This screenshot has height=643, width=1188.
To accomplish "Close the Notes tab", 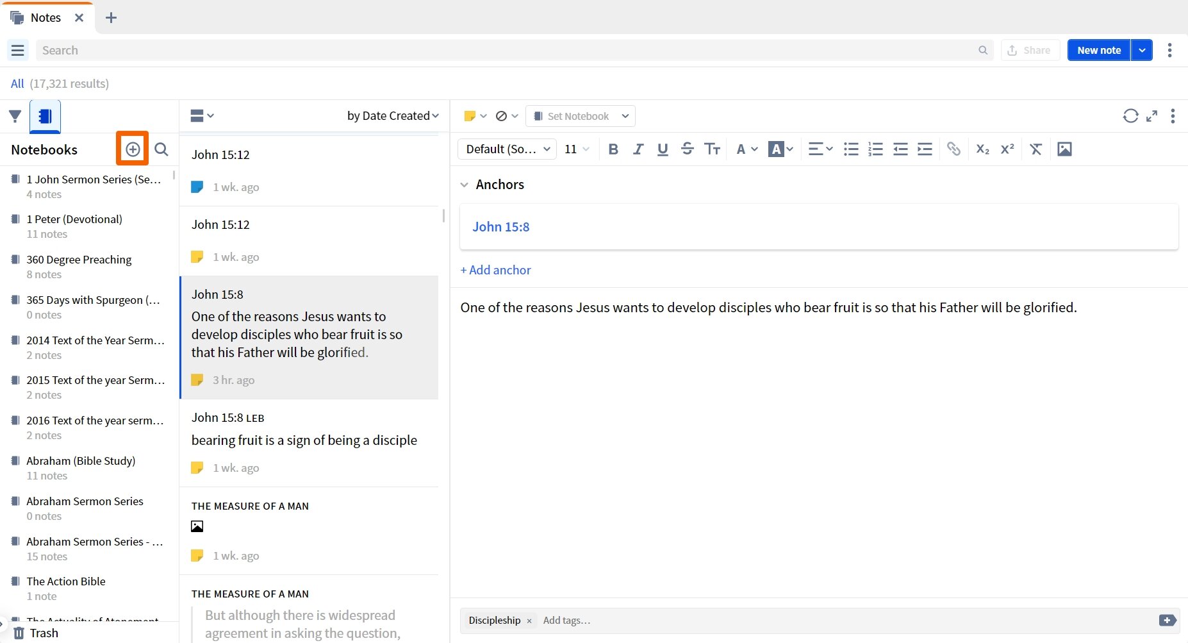I will point(79,17).
